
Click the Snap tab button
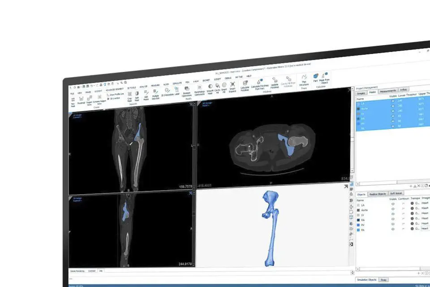pyautogui.click(x=384, y=280)
